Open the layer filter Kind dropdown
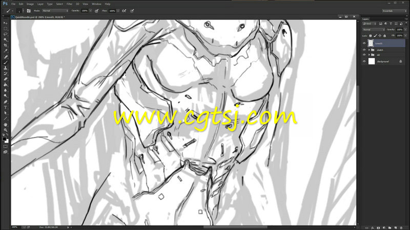This screenshot has height=230, width=410. coord(370,24)
